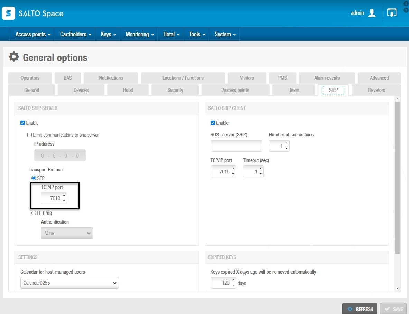
Task: Click the REFRESH button
Action: tap(360, 309)
